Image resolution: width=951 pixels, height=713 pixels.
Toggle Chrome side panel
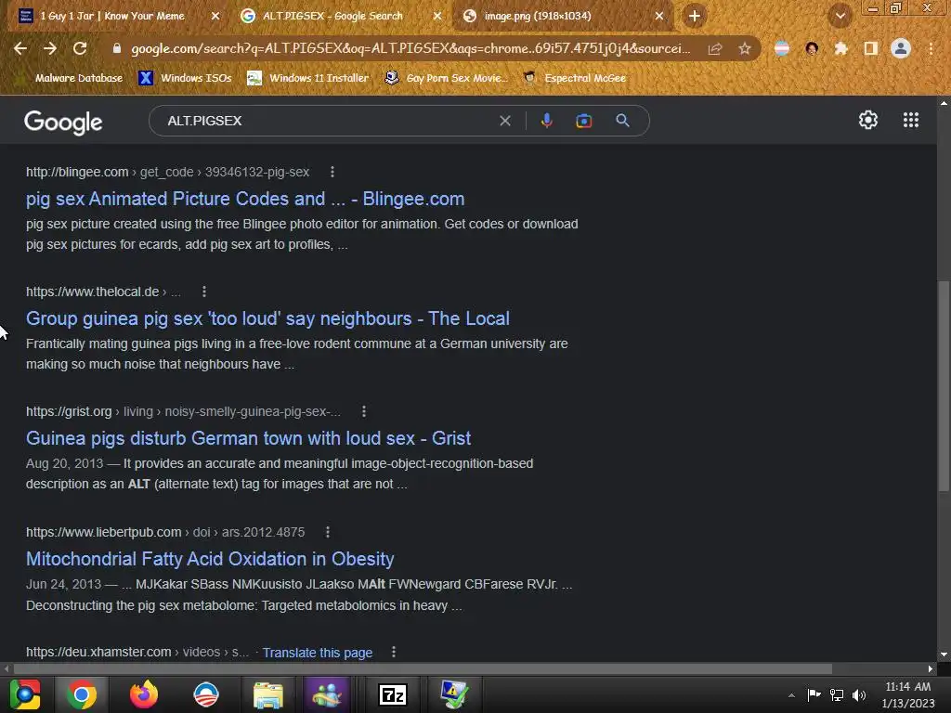pos(871,48)
